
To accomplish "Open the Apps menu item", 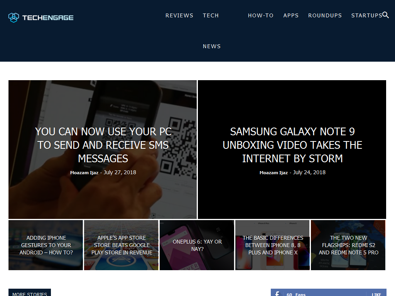I will tap(291, 15).
